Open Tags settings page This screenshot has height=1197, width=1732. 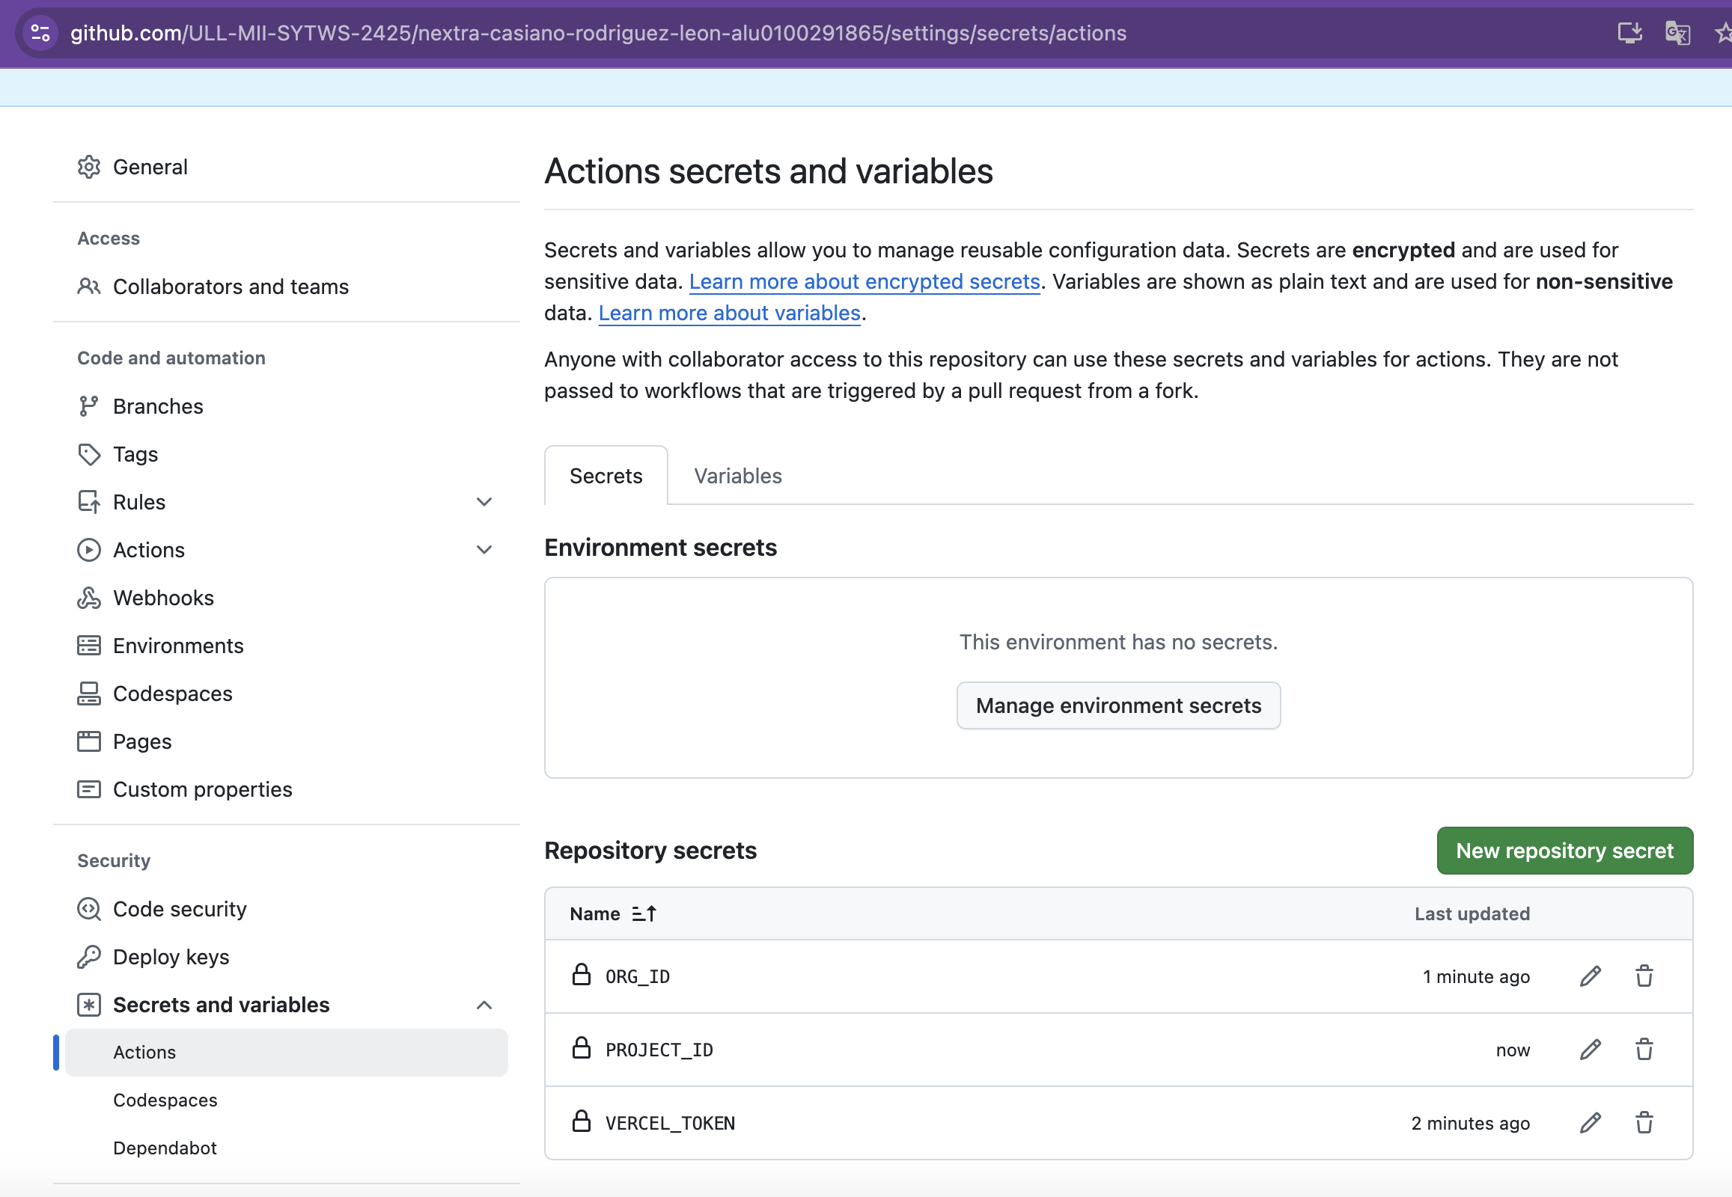287,454
